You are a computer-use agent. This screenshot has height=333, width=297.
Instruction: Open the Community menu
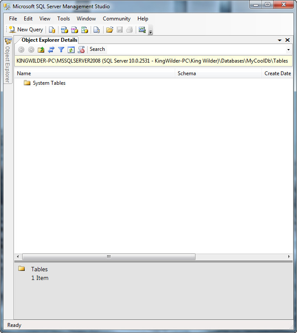[117, 19]
